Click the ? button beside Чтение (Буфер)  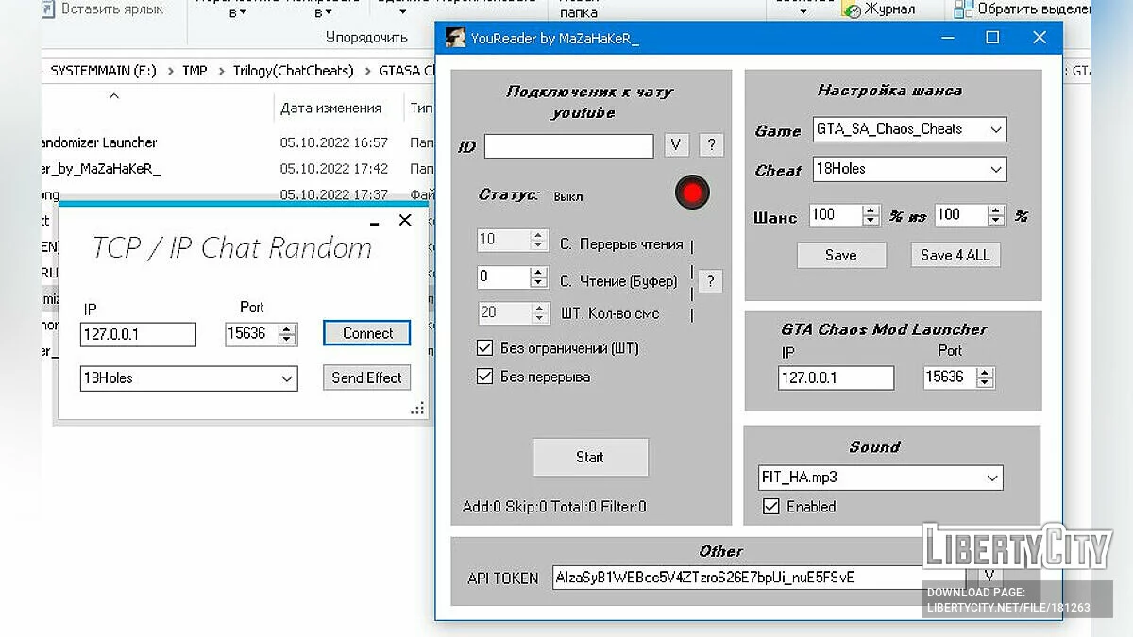coord(710,280)
